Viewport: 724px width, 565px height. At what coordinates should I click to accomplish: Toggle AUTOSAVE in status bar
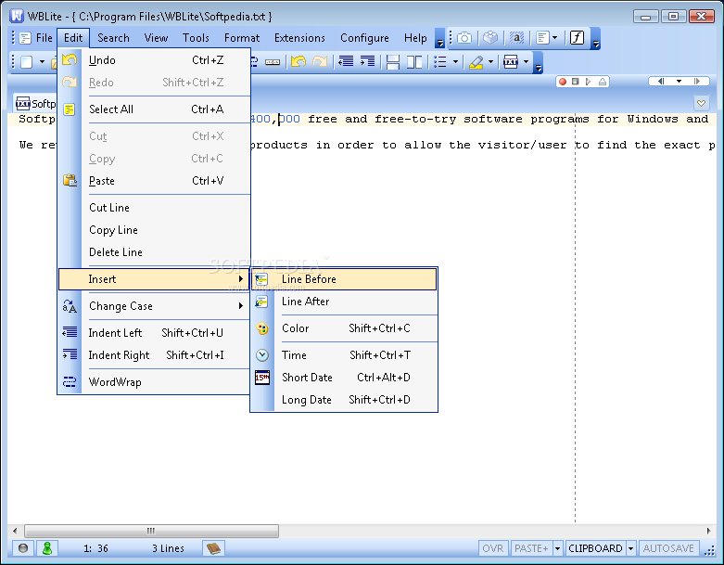668,548
